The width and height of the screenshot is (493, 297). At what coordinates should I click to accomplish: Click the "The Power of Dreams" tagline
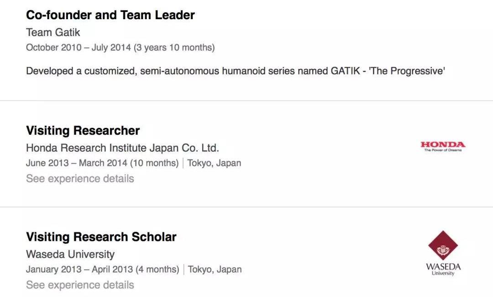(x=443, y=150)
